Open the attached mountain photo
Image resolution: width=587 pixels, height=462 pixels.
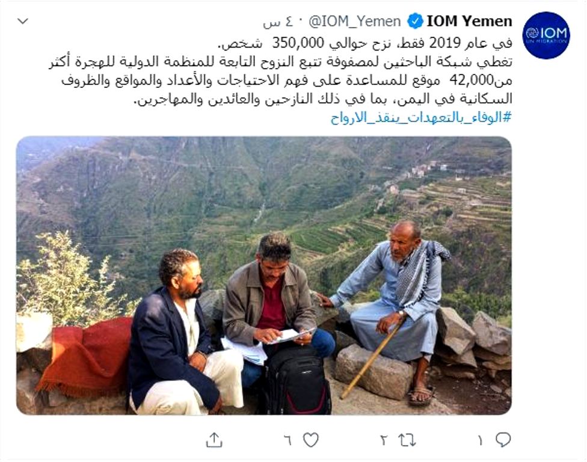pos(264,276)
